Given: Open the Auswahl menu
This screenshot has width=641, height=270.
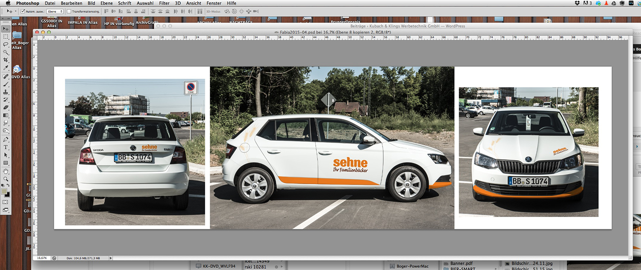Looking at the screenshot, I should (145, 3).
